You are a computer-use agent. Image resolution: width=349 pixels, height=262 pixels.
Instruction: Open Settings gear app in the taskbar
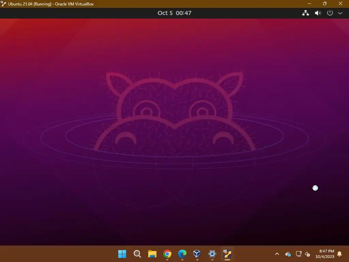click(x=212, y=254)
